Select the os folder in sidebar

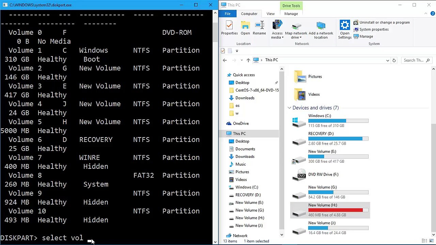coord(237,105)
